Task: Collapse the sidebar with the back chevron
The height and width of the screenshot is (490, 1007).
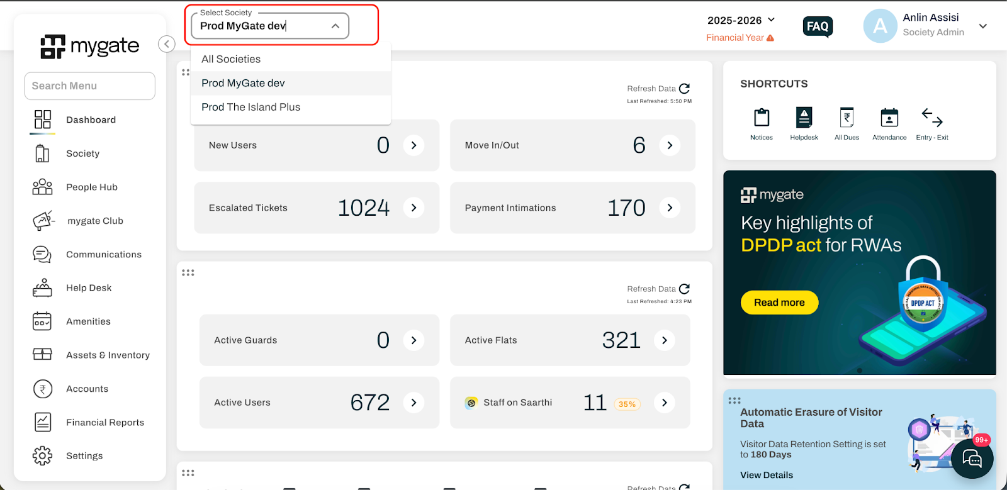Action: [x=167, y=44]
